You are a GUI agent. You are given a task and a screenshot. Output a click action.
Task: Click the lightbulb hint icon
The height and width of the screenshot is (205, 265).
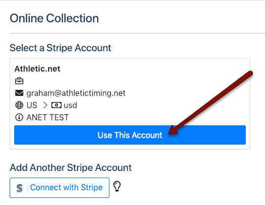[117, 186]
